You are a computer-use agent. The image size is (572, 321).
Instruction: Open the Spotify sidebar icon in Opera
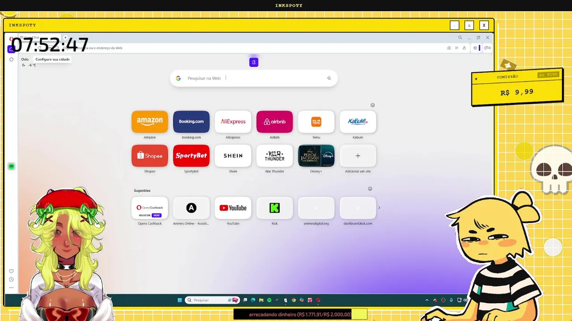point(12,166)
